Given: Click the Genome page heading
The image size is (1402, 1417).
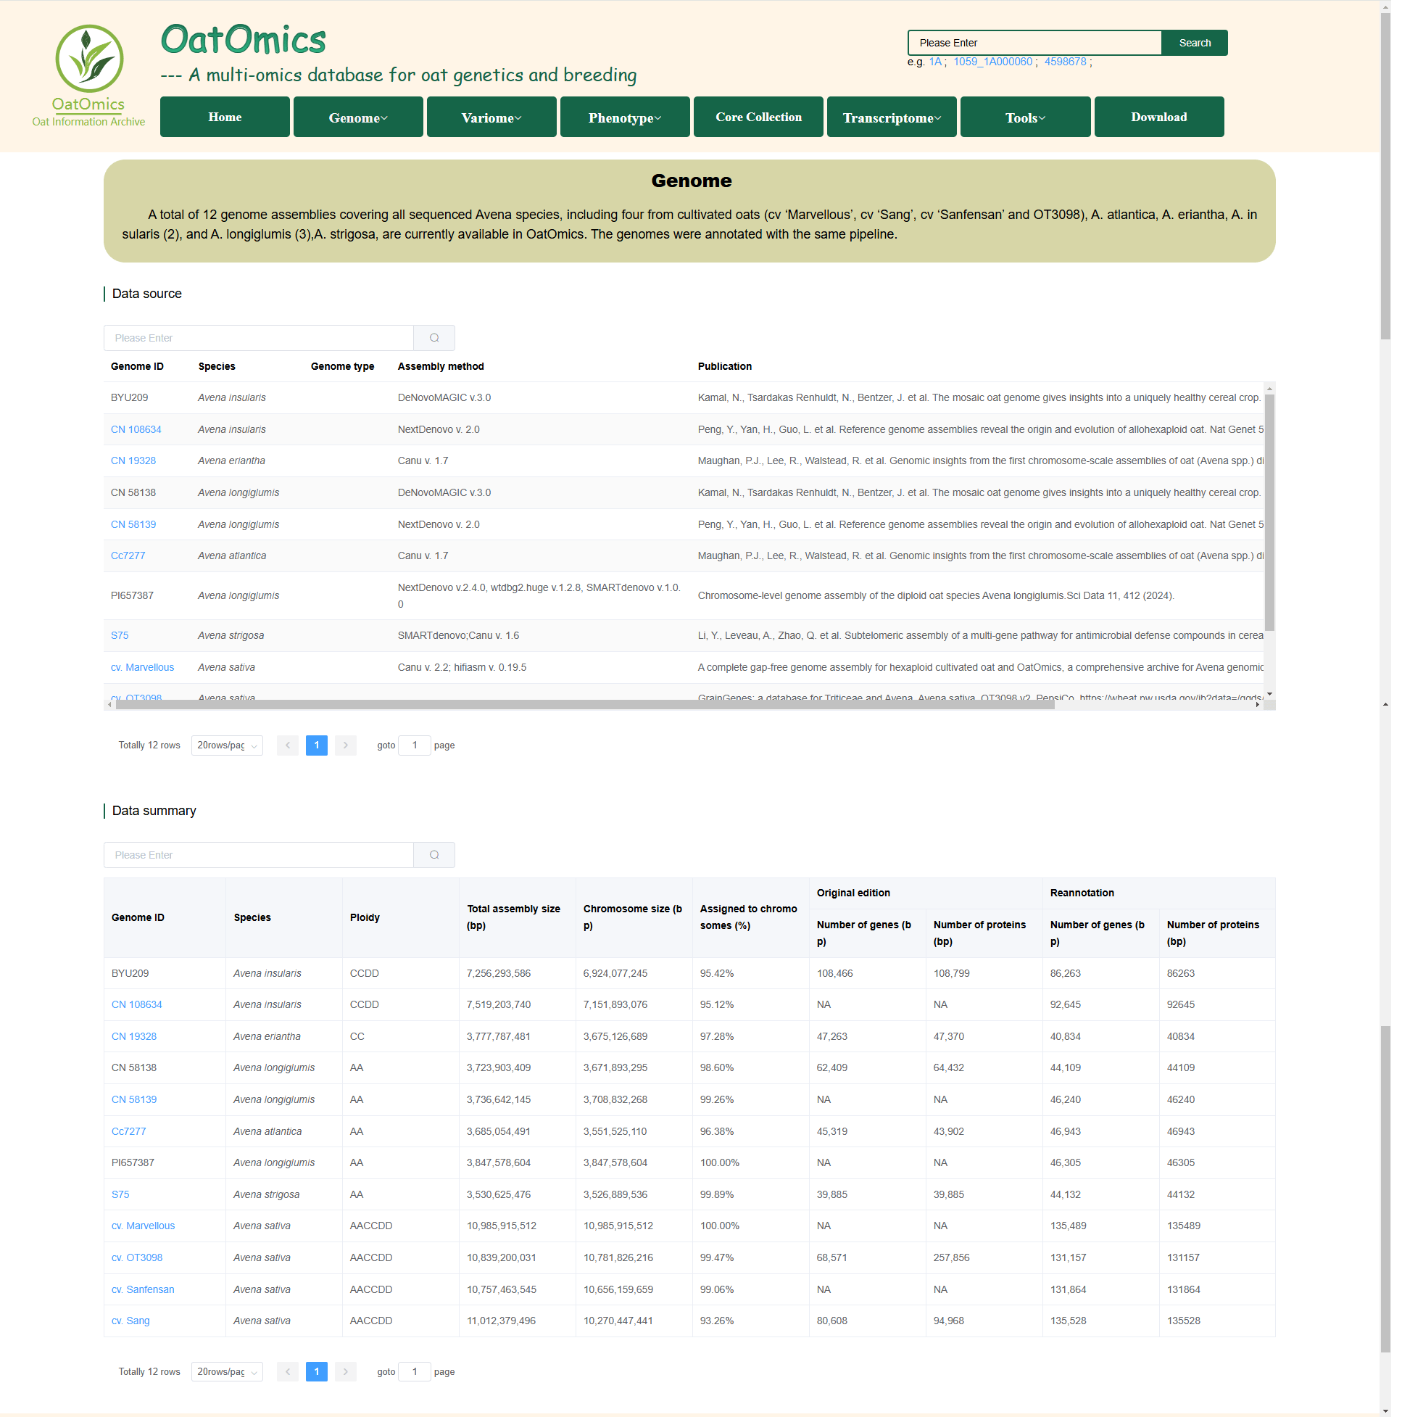Looking at the screenshot, I should [692, 181].
